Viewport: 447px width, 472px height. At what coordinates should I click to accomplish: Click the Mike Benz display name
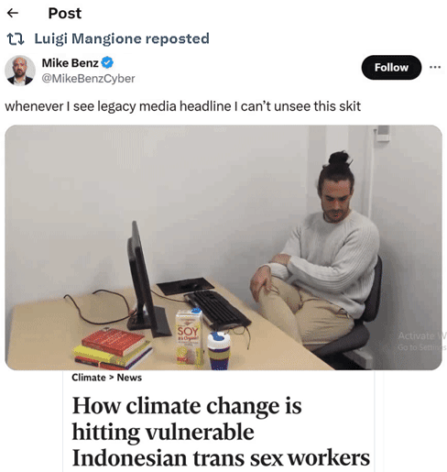point(70,63)
